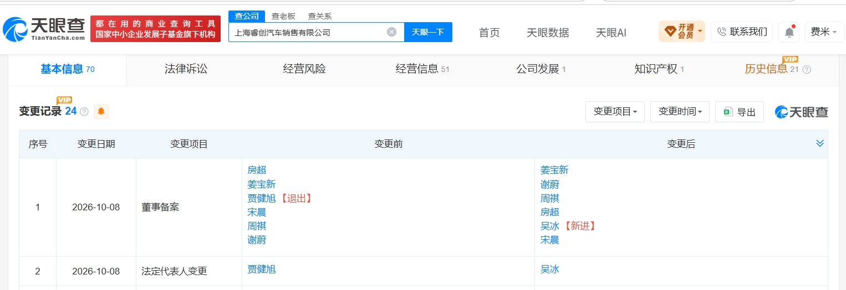Open 天眼数据 in top navigation
Viewport: 846px width, 290px height.
tap(548, 33)
